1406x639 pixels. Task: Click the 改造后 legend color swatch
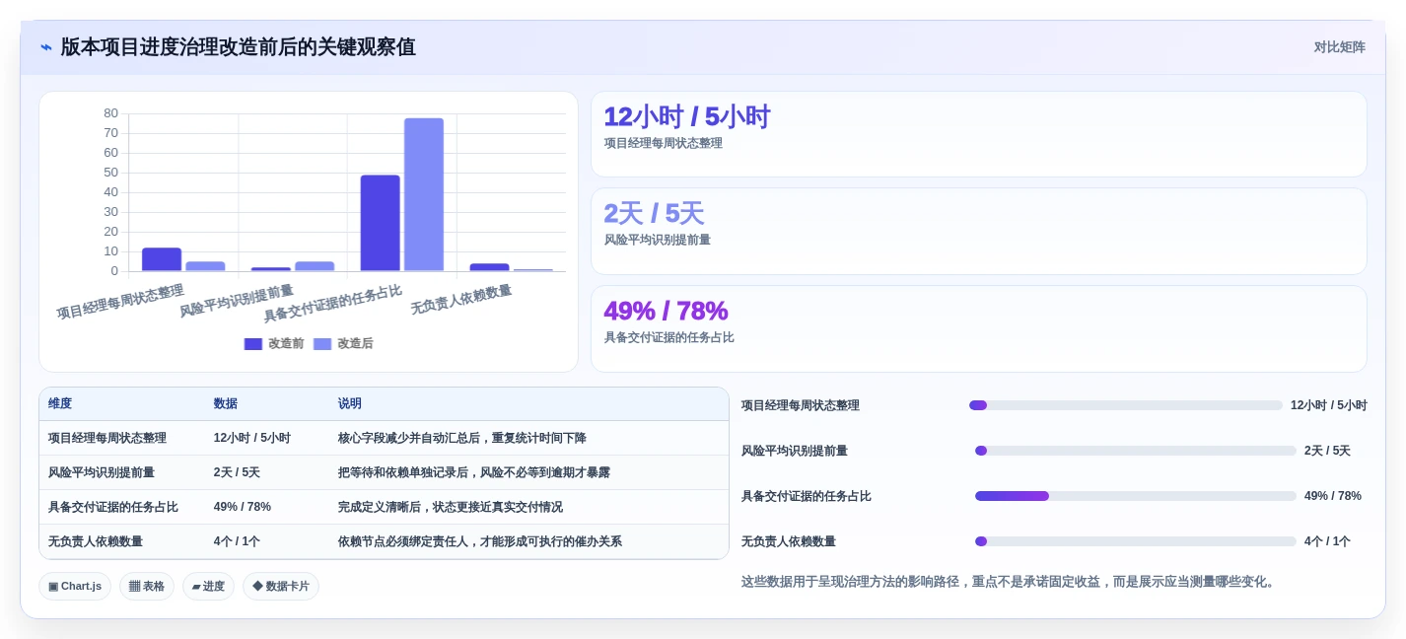click(322, 344)
